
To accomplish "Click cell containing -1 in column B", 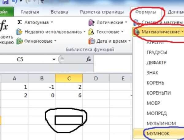I will coord(42,87).
